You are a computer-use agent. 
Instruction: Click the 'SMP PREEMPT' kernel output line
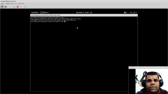pyautogui.click(x=54, y=20)
